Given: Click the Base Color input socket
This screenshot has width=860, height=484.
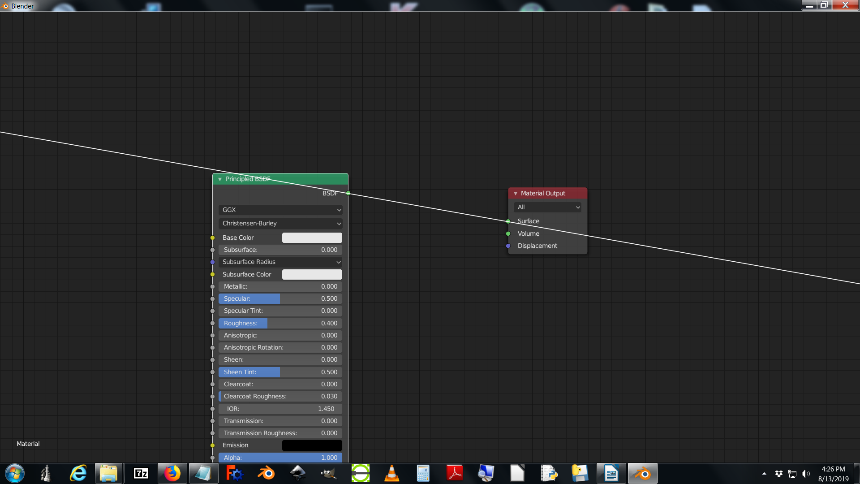Looking at the screenshot, I should pos(213,238).
